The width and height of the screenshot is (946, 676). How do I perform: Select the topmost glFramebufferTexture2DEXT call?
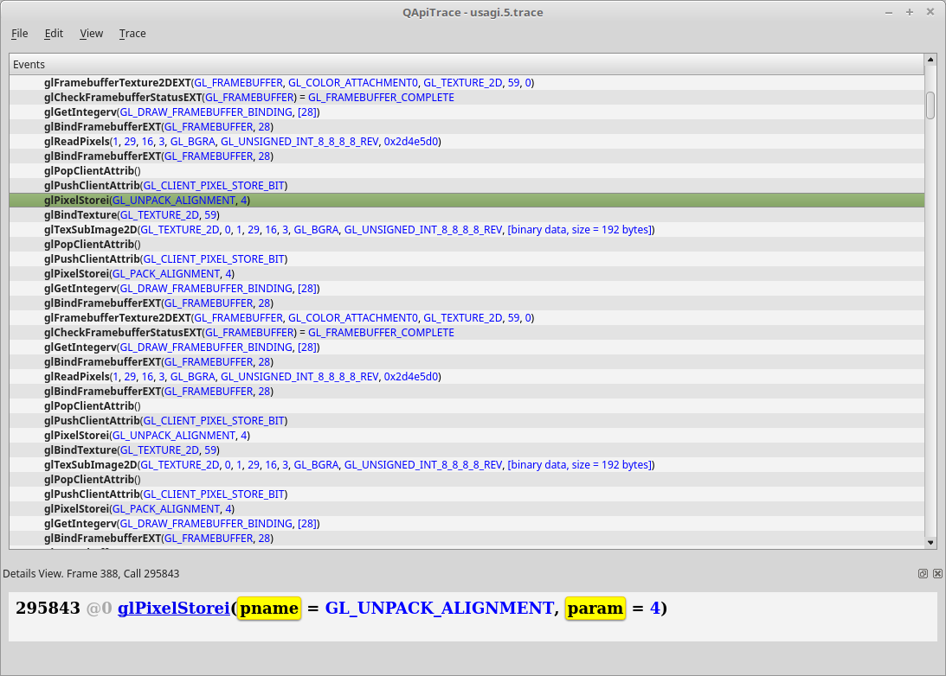coord(289,83)
